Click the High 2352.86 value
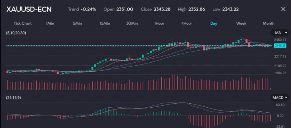 point(196,9)
